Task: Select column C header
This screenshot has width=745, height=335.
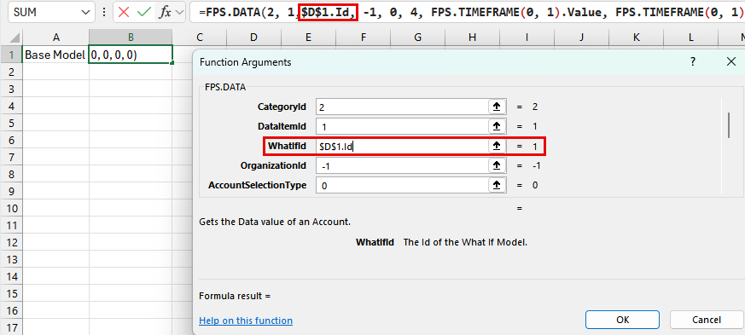Action: (x=200, y=38)
